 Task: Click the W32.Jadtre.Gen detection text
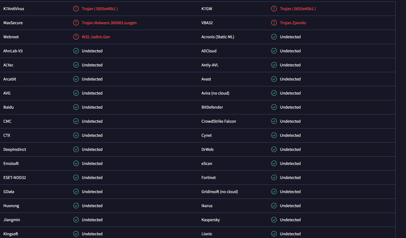[96, 37]
